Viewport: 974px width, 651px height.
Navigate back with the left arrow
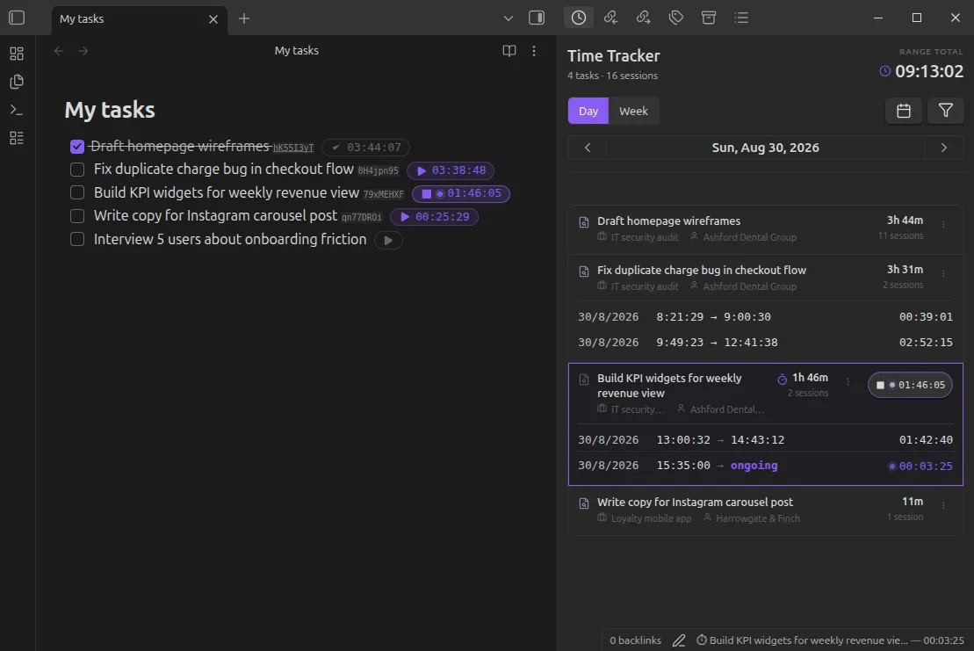pyautogui.click(x=58, y=51)
